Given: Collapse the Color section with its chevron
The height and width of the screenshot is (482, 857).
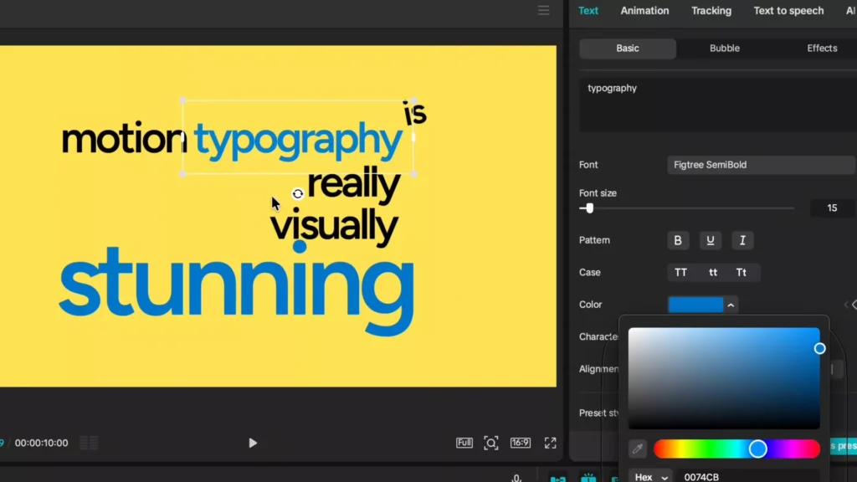Looking at the screenshot, I should 731,305.
